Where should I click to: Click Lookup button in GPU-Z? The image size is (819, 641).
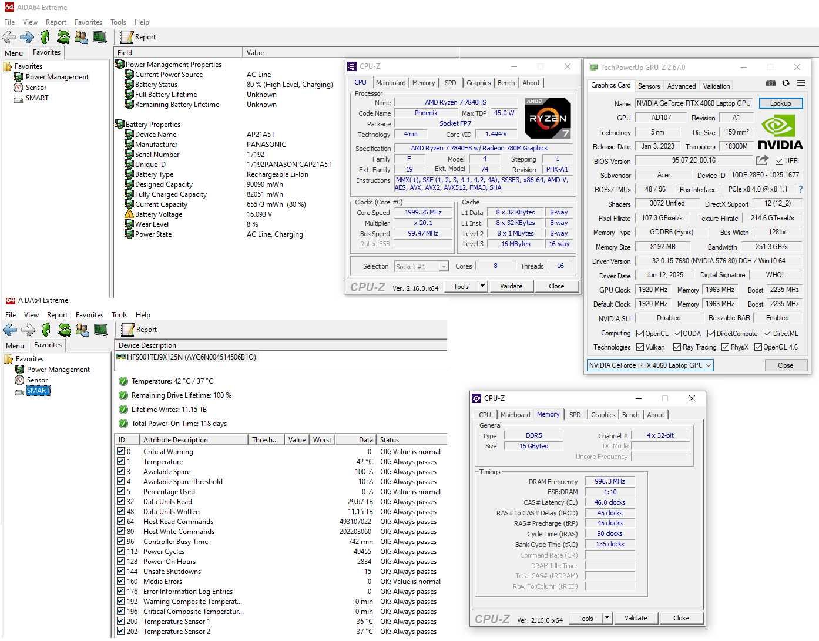[x=780, y=103]
